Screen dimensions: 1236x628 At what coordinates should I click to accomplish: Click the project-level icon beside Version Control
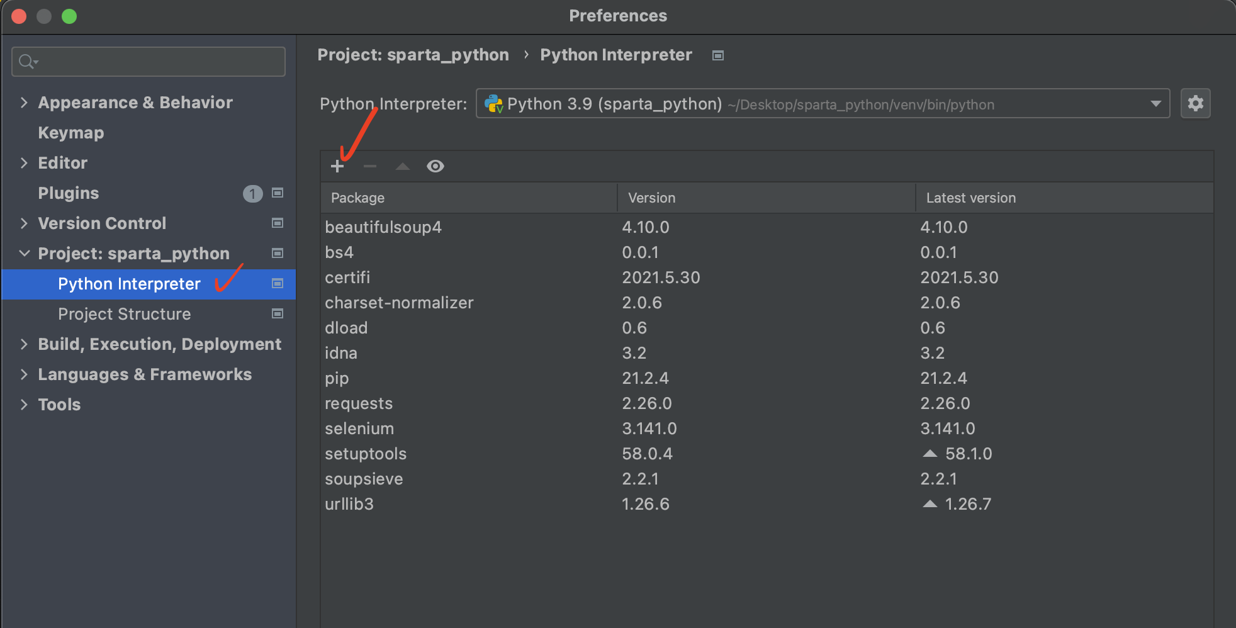click(278, 223)
